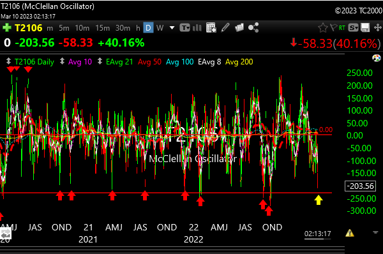Open Avg 50 indicator label
383x254 pixels.
(149, 62)
